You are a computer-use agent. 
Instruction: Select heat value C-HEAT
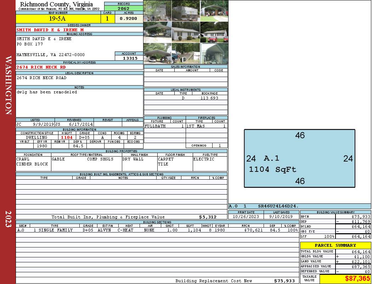(125, 230)
